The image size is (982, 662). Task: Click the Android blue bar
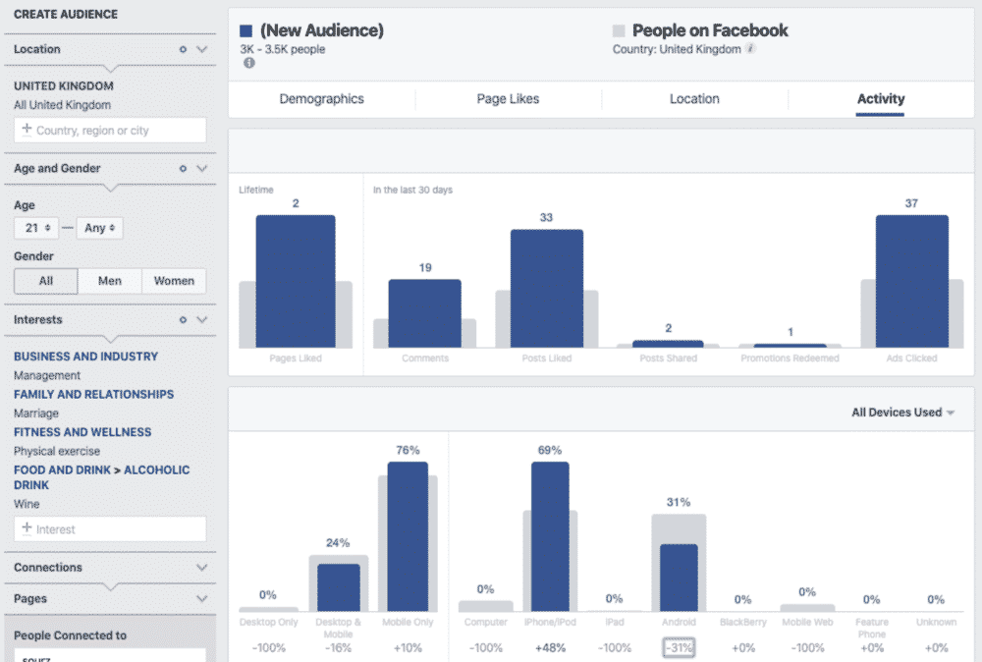point(679,578)
